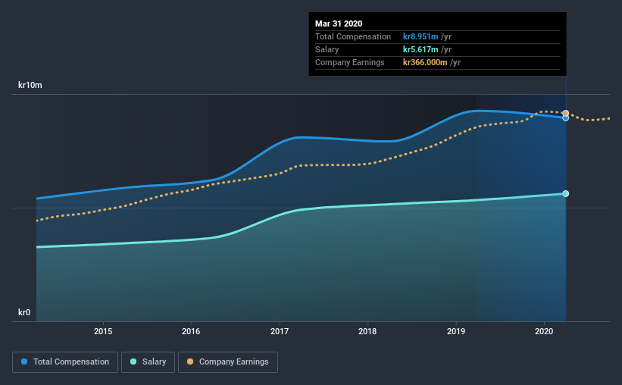Click the Mar 31 2020 tooltip date
622x385 pixels.
(339, 23)
